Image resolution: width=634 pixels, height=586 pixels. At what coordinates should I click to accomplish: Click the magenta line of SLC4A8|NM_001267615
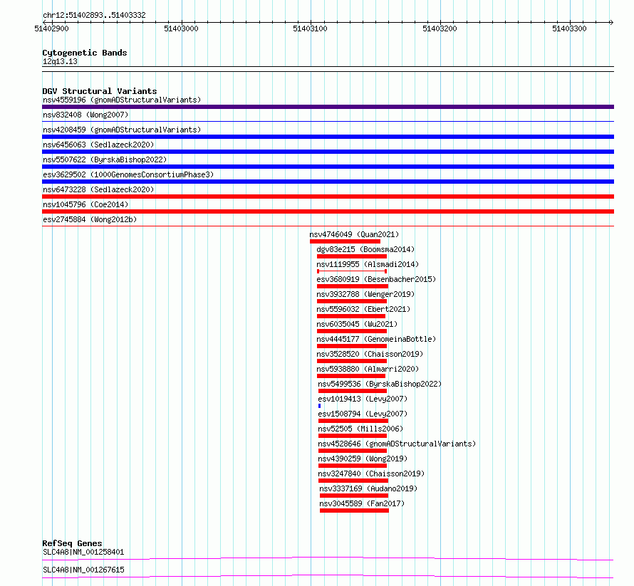point(328,576)
